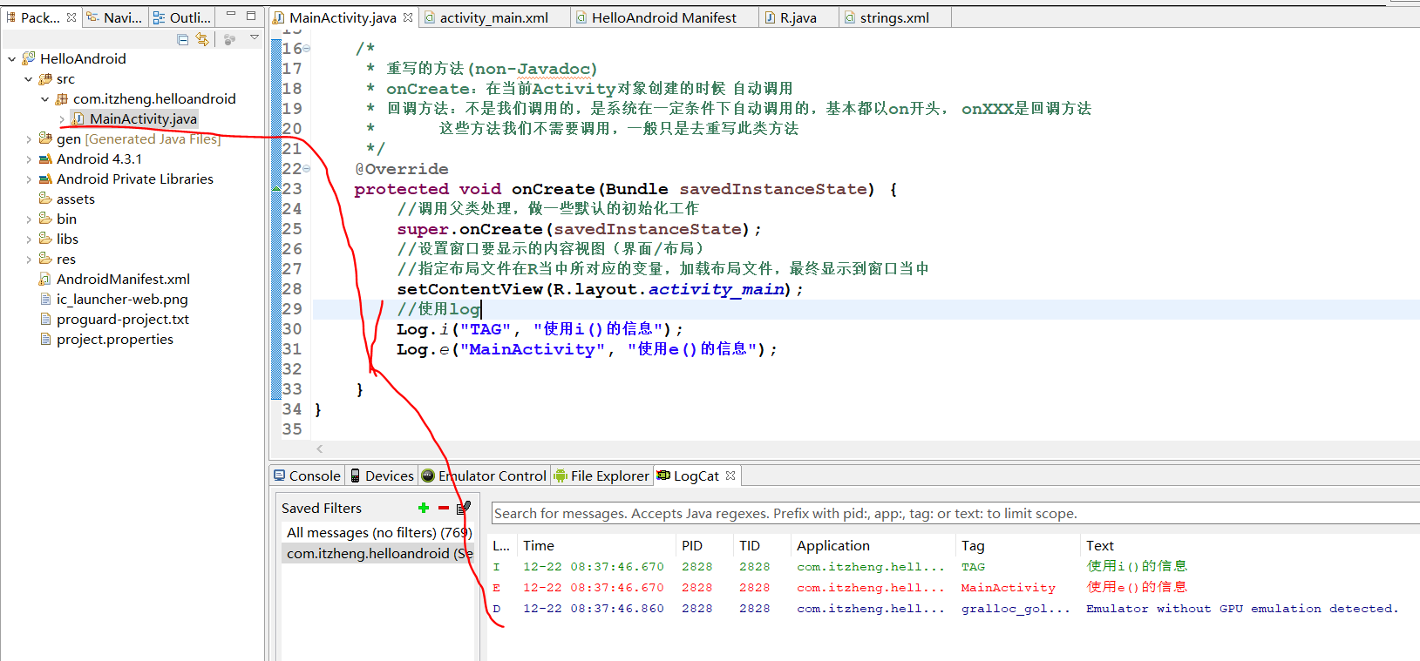This screenshot has height=661, width=1420.
Task: Focus the LogCat message search field
Action: [955, 514]
